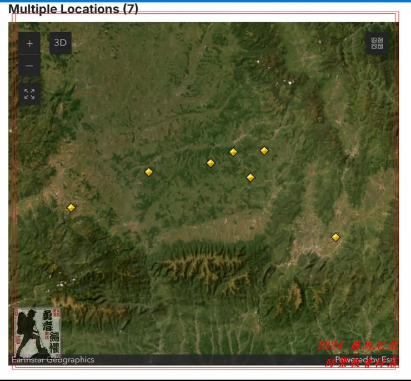
Task: Open the basemap gallery icon
Action: tap(377, 43)
